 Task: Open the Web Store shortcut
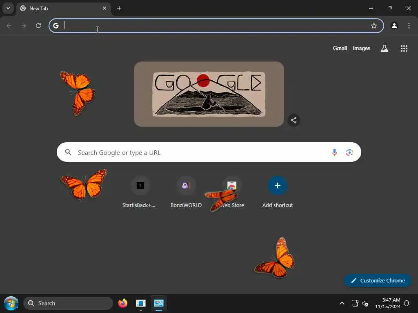[x=232, y=192]
